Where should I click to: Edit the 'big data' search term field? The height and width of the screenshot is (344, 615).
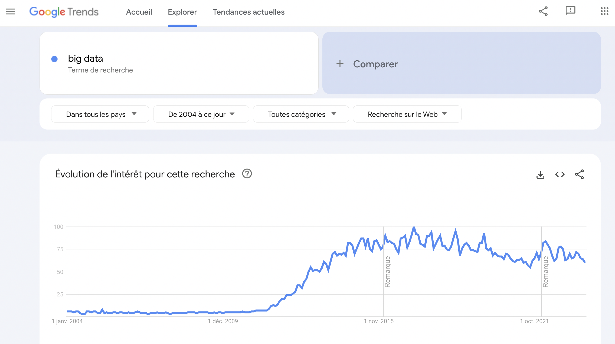[86, 59]
